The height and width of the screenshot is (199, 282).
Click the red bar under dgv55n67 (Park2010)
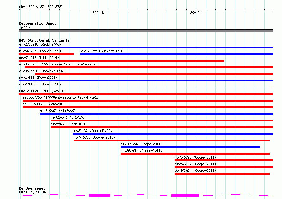(x=162, y=127)
